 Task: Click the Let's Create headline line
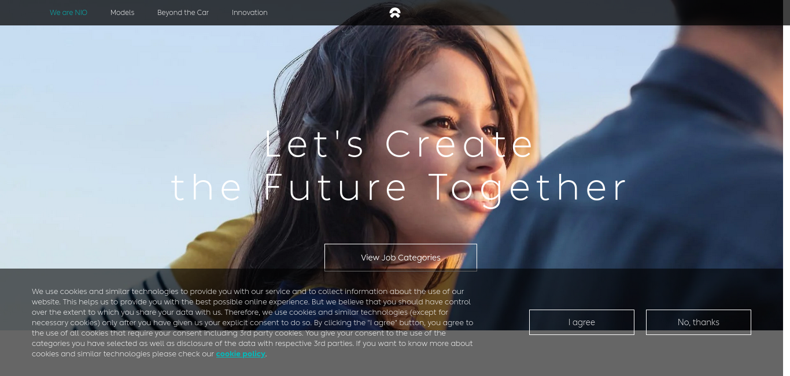point(400,144)
